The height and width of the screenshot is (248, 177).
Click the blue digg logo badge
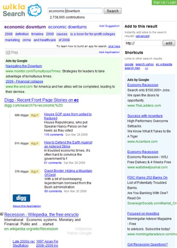click(21, 198)
